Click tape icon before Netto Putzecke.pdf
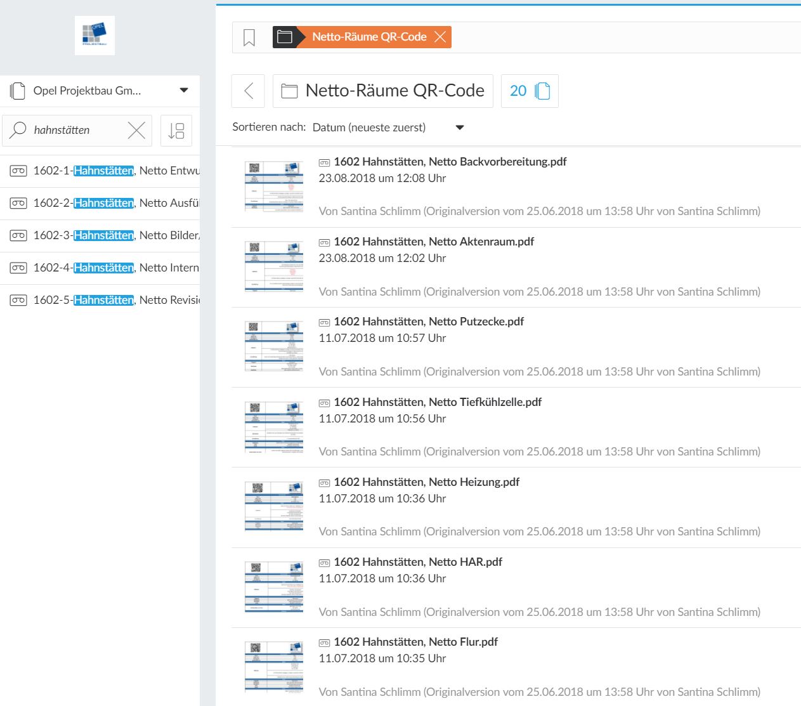Screen dimensions: 801x706 324,322
